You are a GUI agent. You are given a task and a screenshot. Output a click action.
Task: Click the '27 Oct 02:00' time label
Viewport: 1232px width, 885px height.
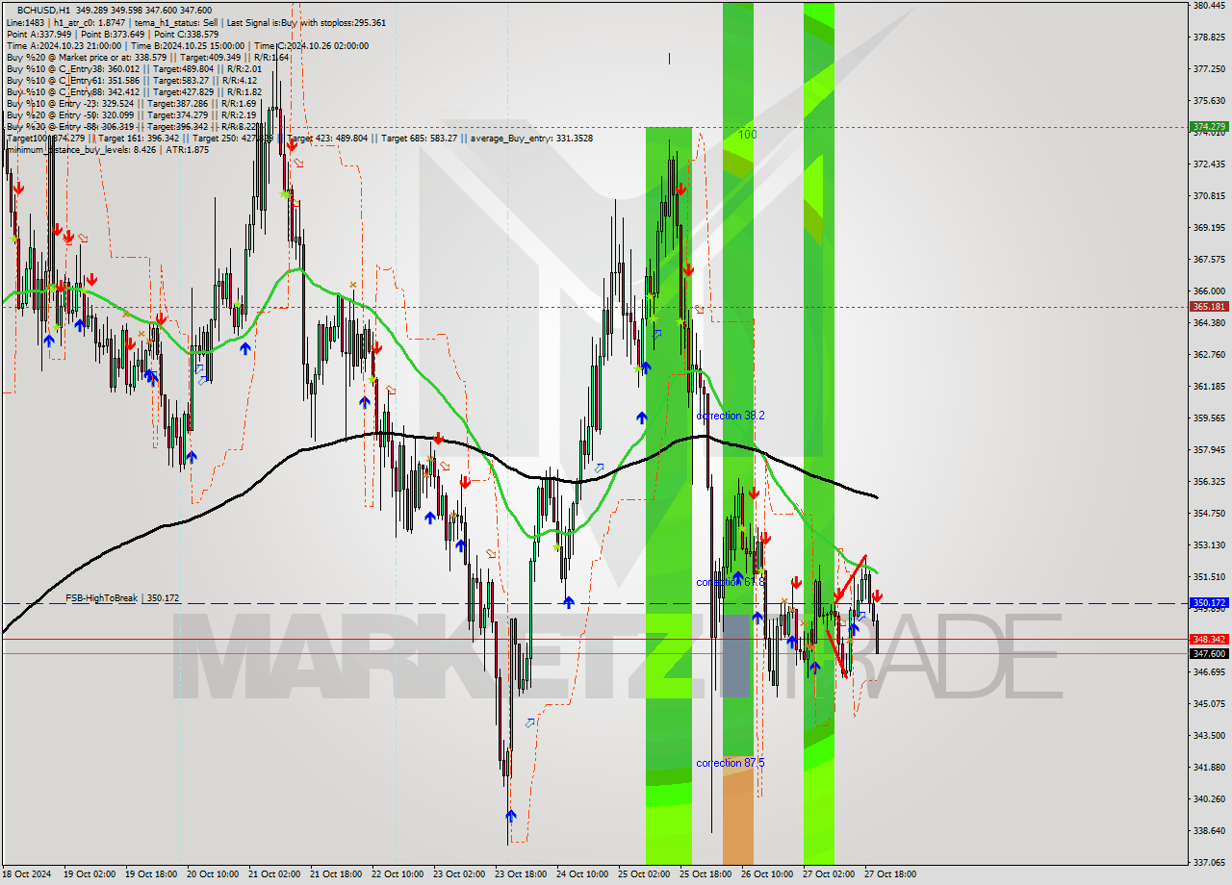click(x=828, y=874)
